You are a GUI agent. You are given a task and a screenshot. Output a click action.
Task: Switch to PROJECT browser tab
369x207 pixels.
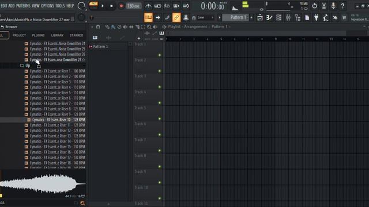19,35
